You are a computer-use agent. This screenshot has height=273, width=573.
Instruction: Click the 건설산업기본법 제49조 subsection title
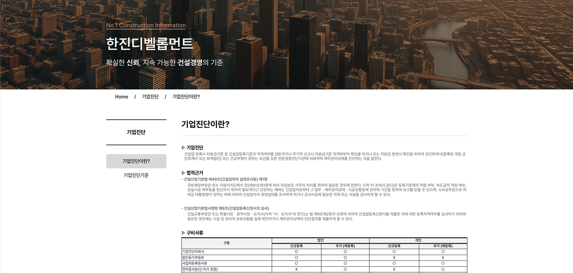225,179
